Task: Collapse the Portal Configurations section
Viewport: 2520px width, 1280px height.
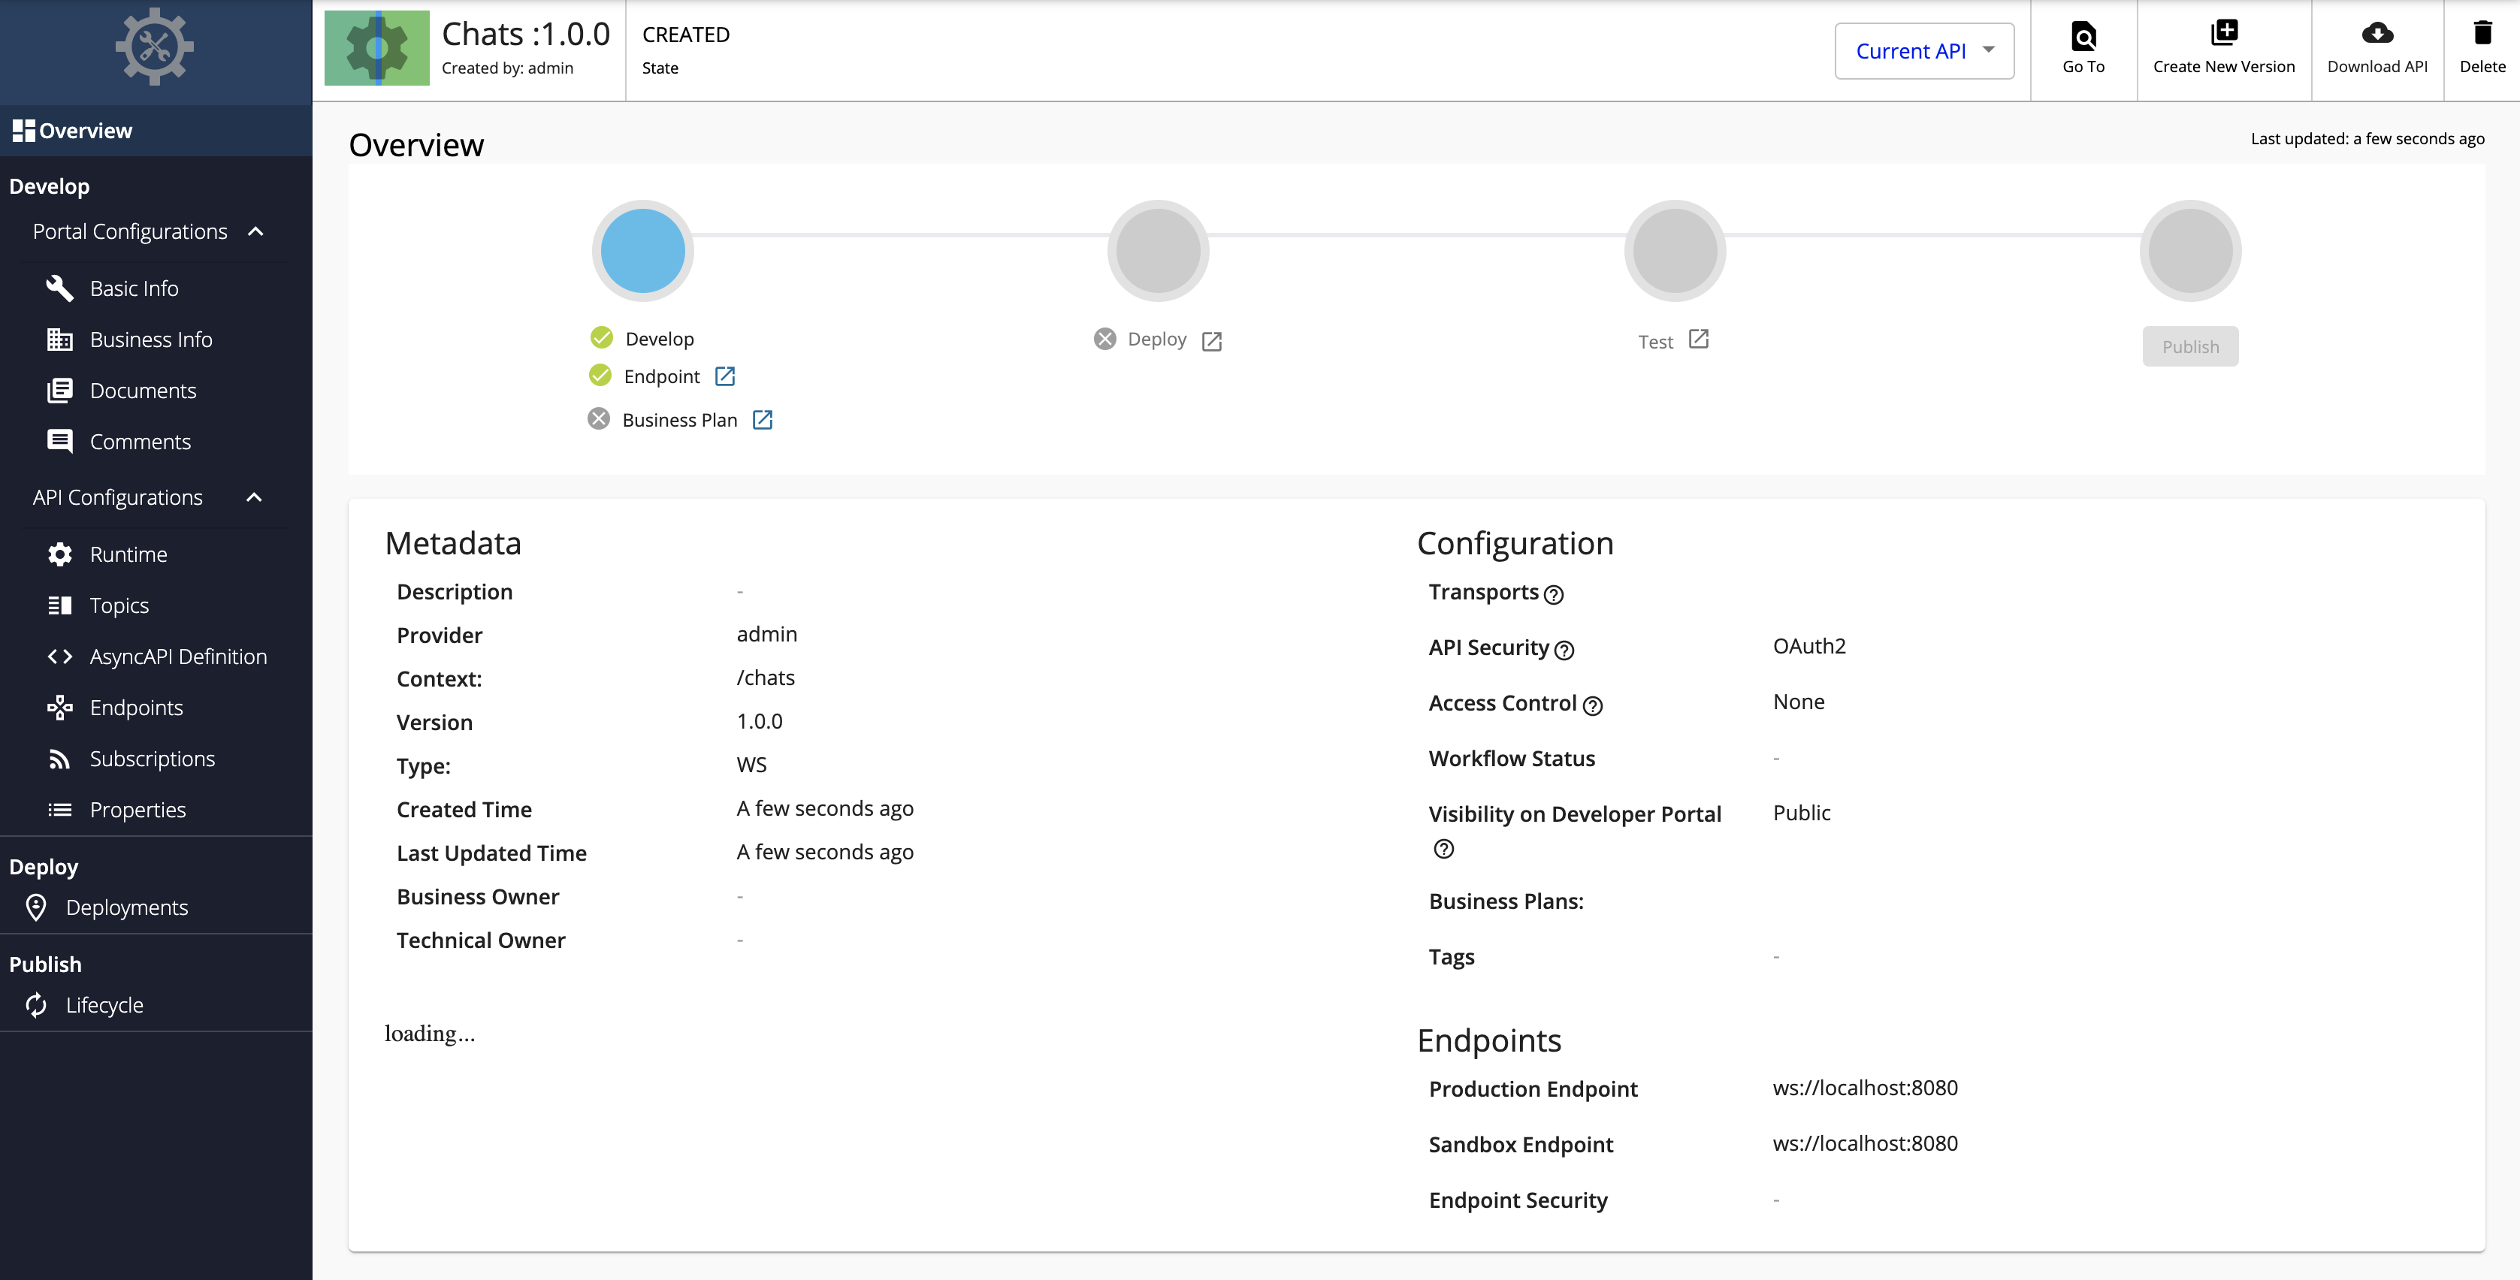Action: [x=257, y=232]
